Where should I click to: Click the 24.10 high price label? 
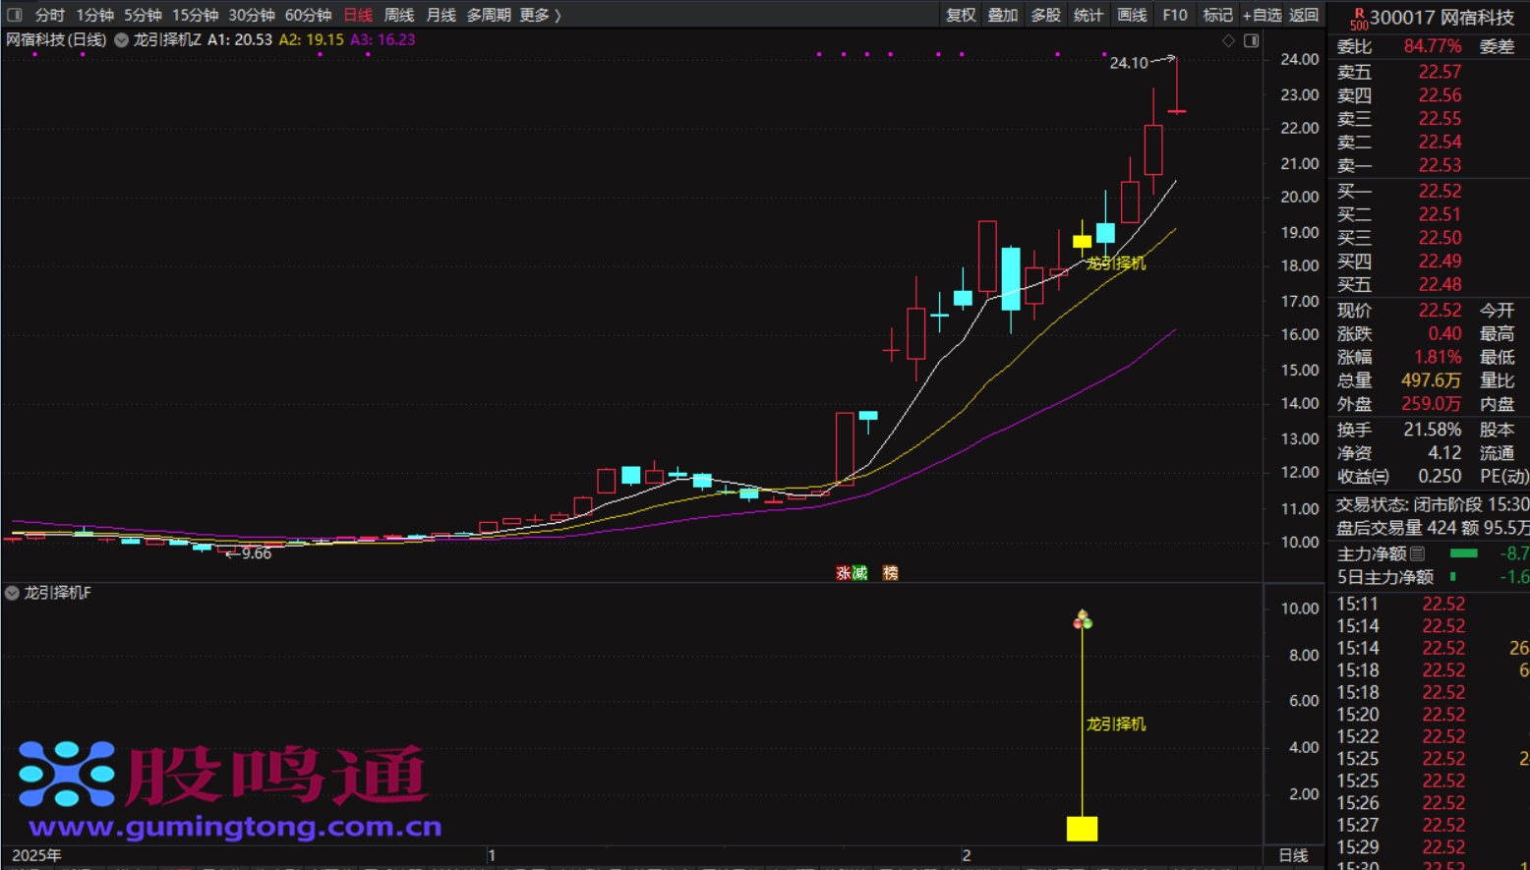point(1128,63)
